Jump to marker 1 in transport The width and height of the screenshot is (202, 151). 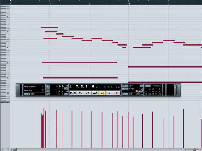coord(146,89)
